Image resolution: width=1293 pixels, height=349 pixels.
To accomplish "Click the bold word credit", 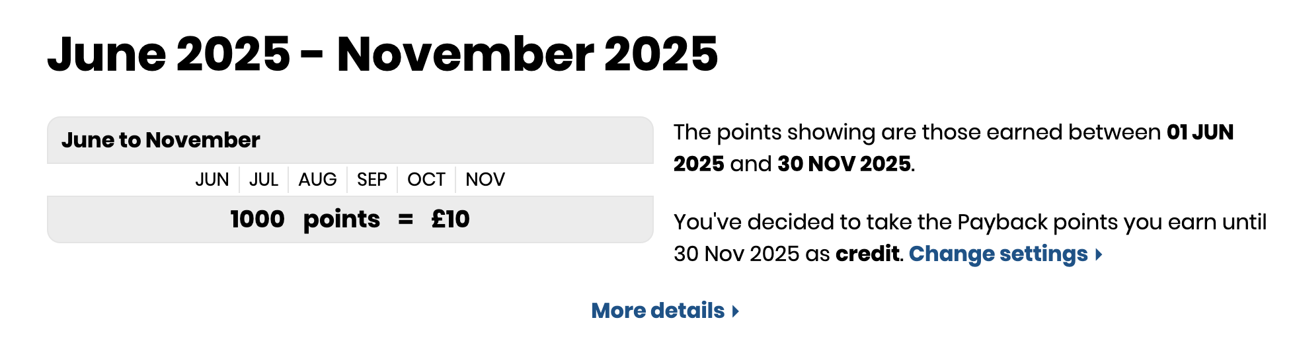I will click(x=867, y=254).
